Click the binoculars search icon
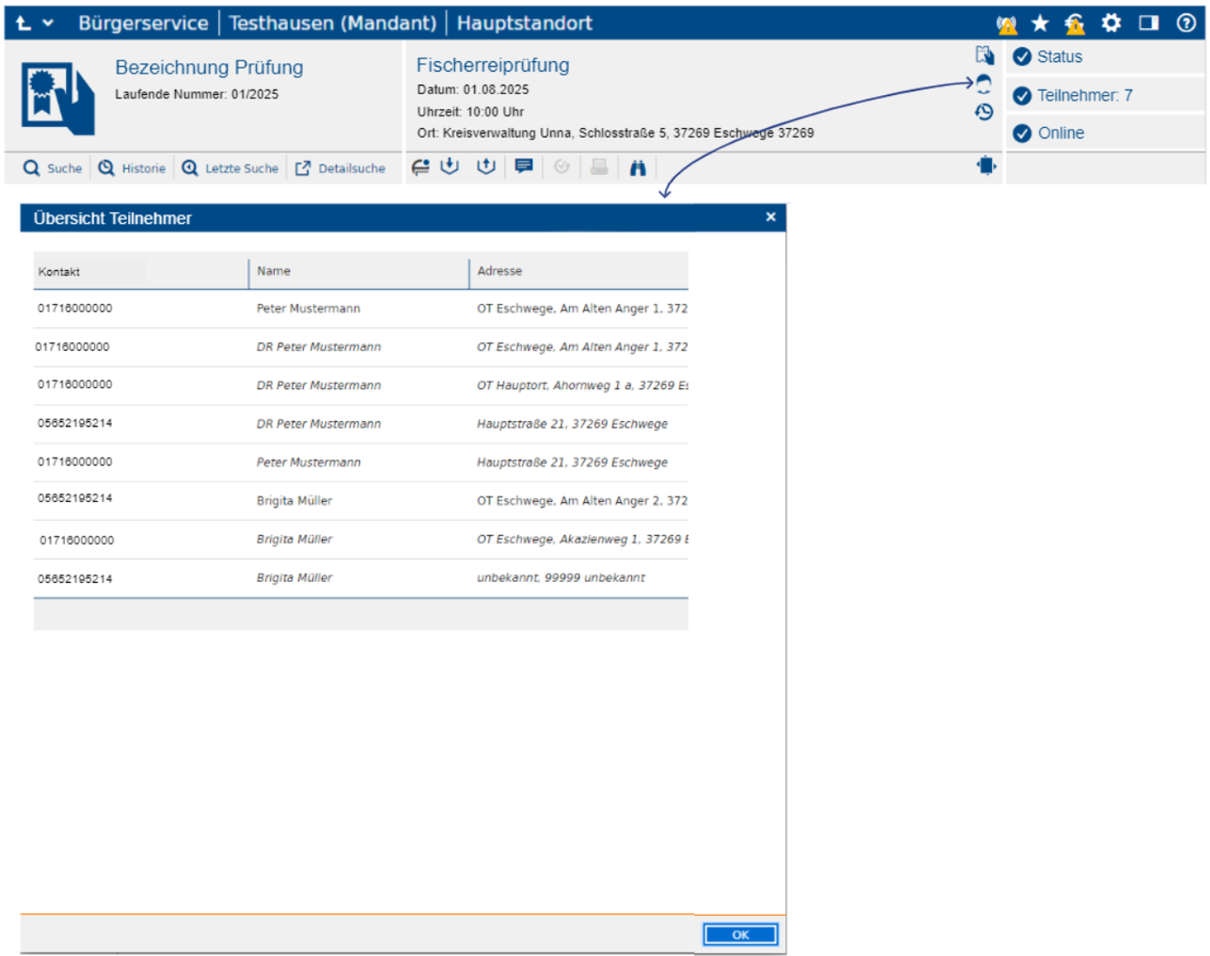The image size is (1210, 956). (x=637, y=168)
